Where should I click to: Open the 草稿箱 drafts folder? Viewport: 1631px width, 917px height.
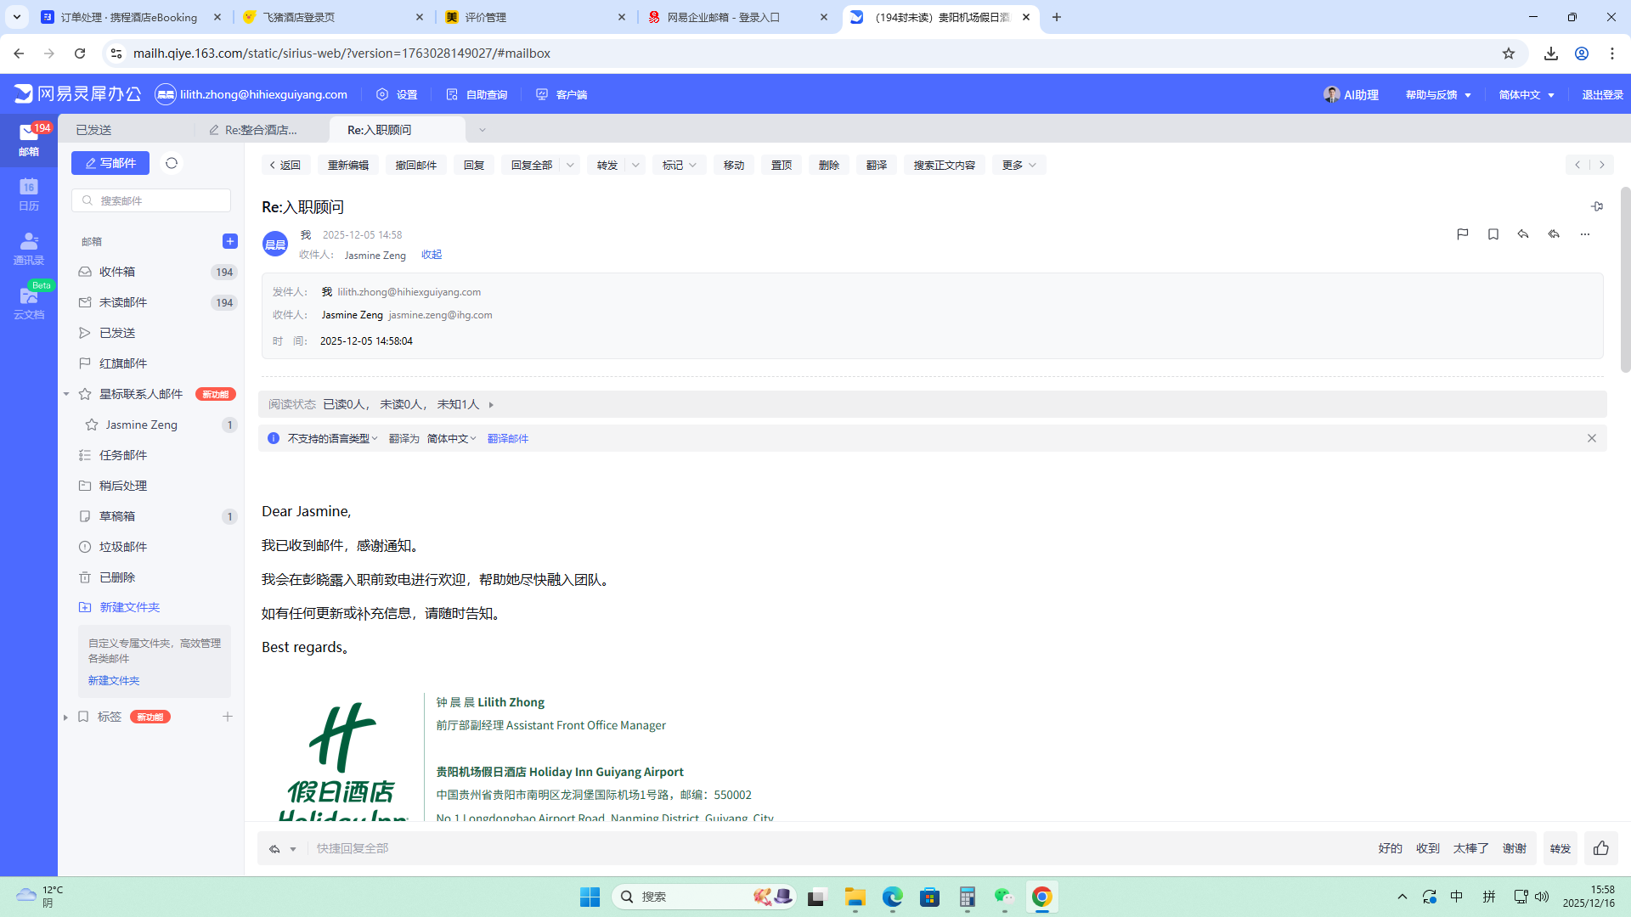click(117, 516)
